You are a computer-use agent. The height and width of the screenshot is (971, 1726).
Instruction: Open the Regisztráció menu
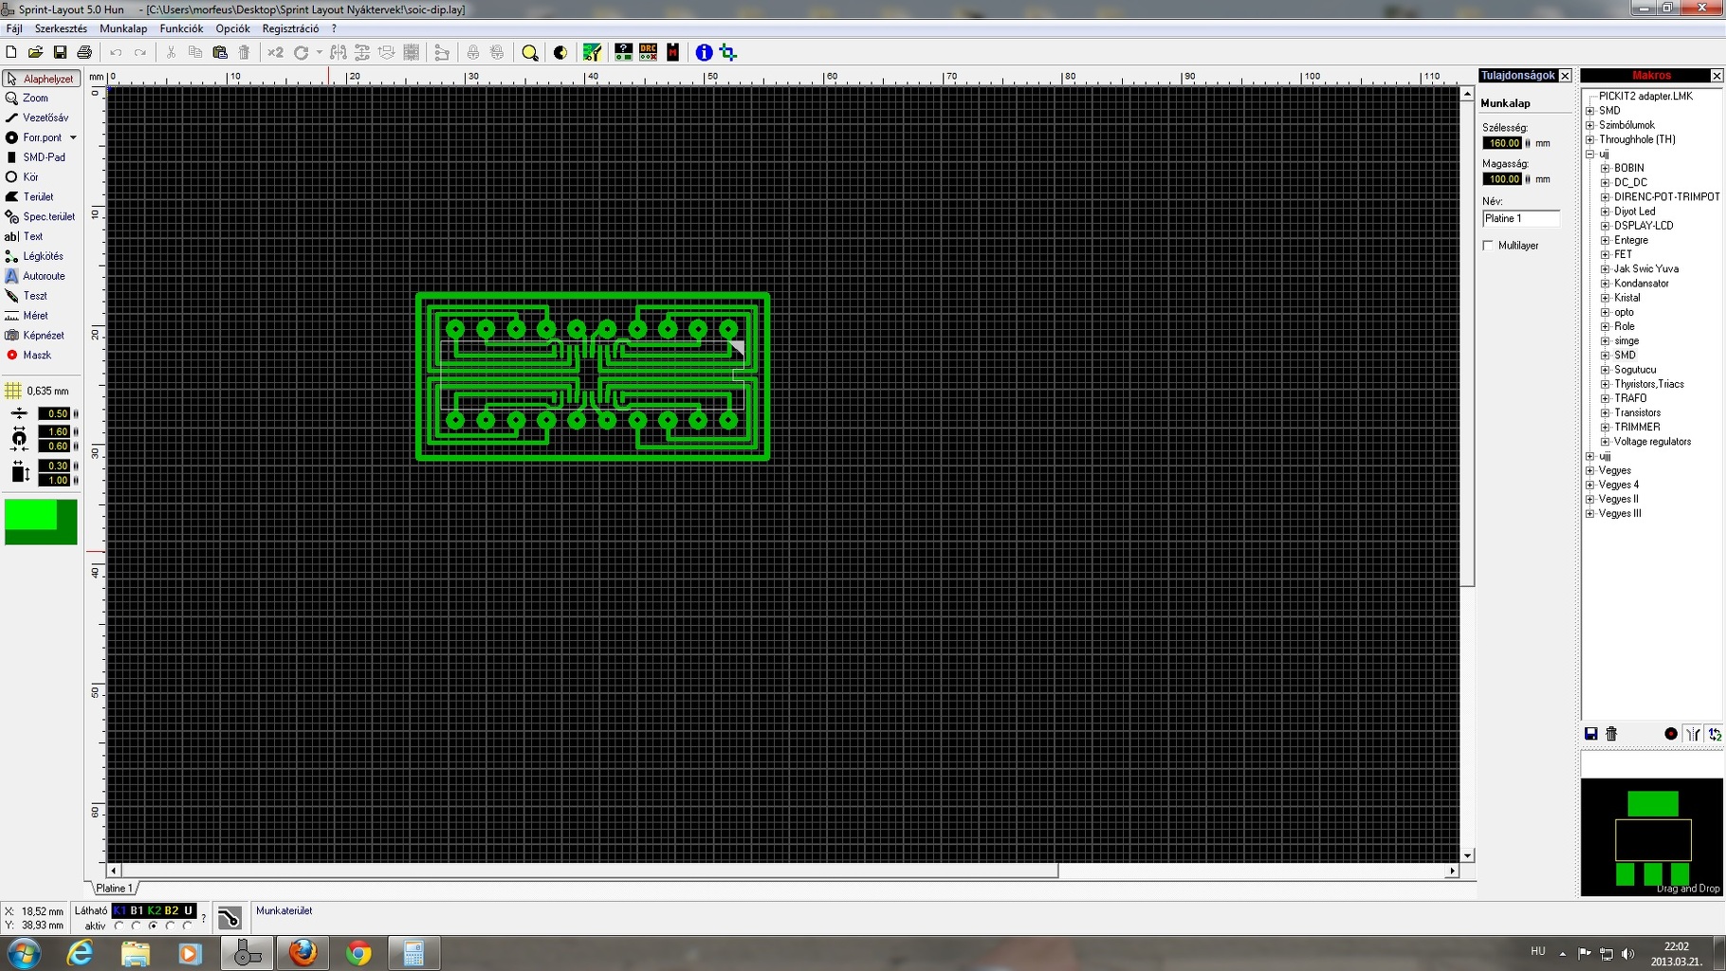tap(290, 28)
